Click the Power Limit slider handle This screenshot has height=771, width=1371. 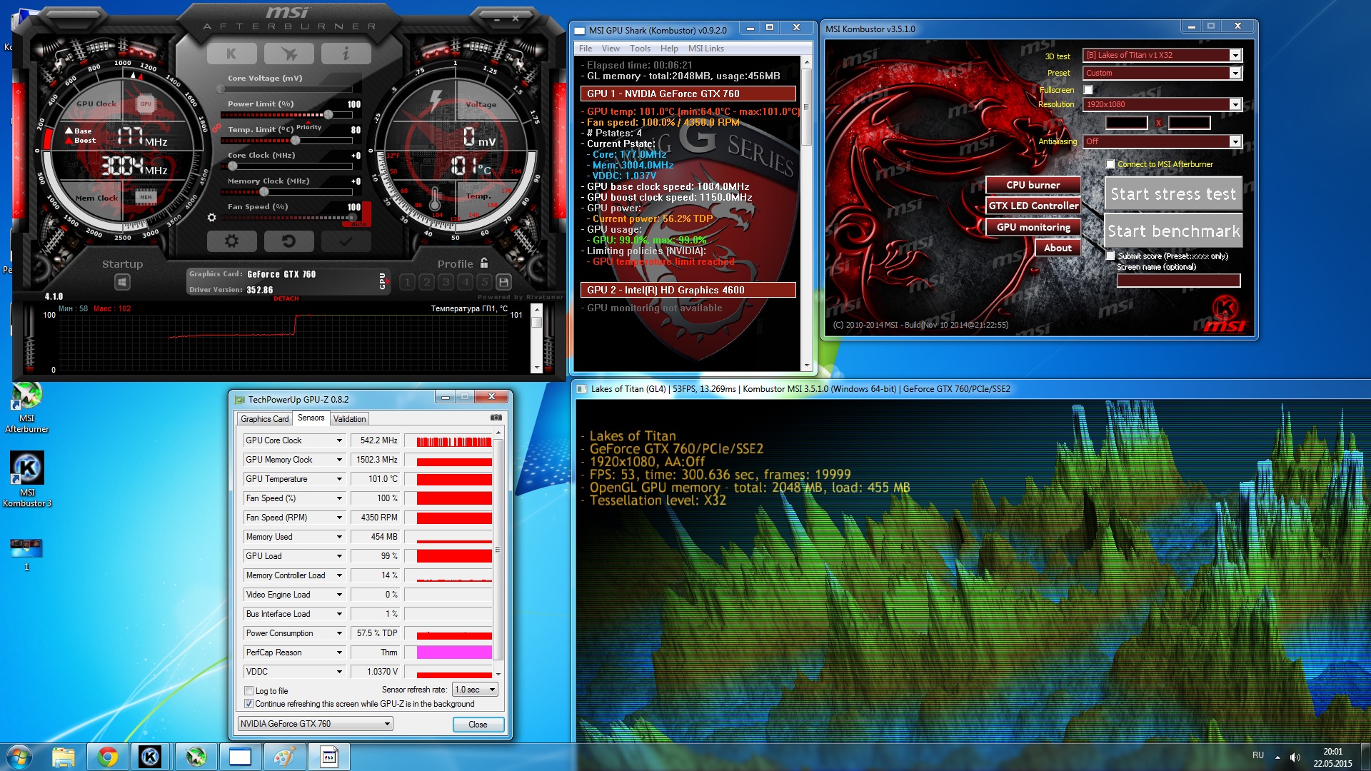point(328,115)
